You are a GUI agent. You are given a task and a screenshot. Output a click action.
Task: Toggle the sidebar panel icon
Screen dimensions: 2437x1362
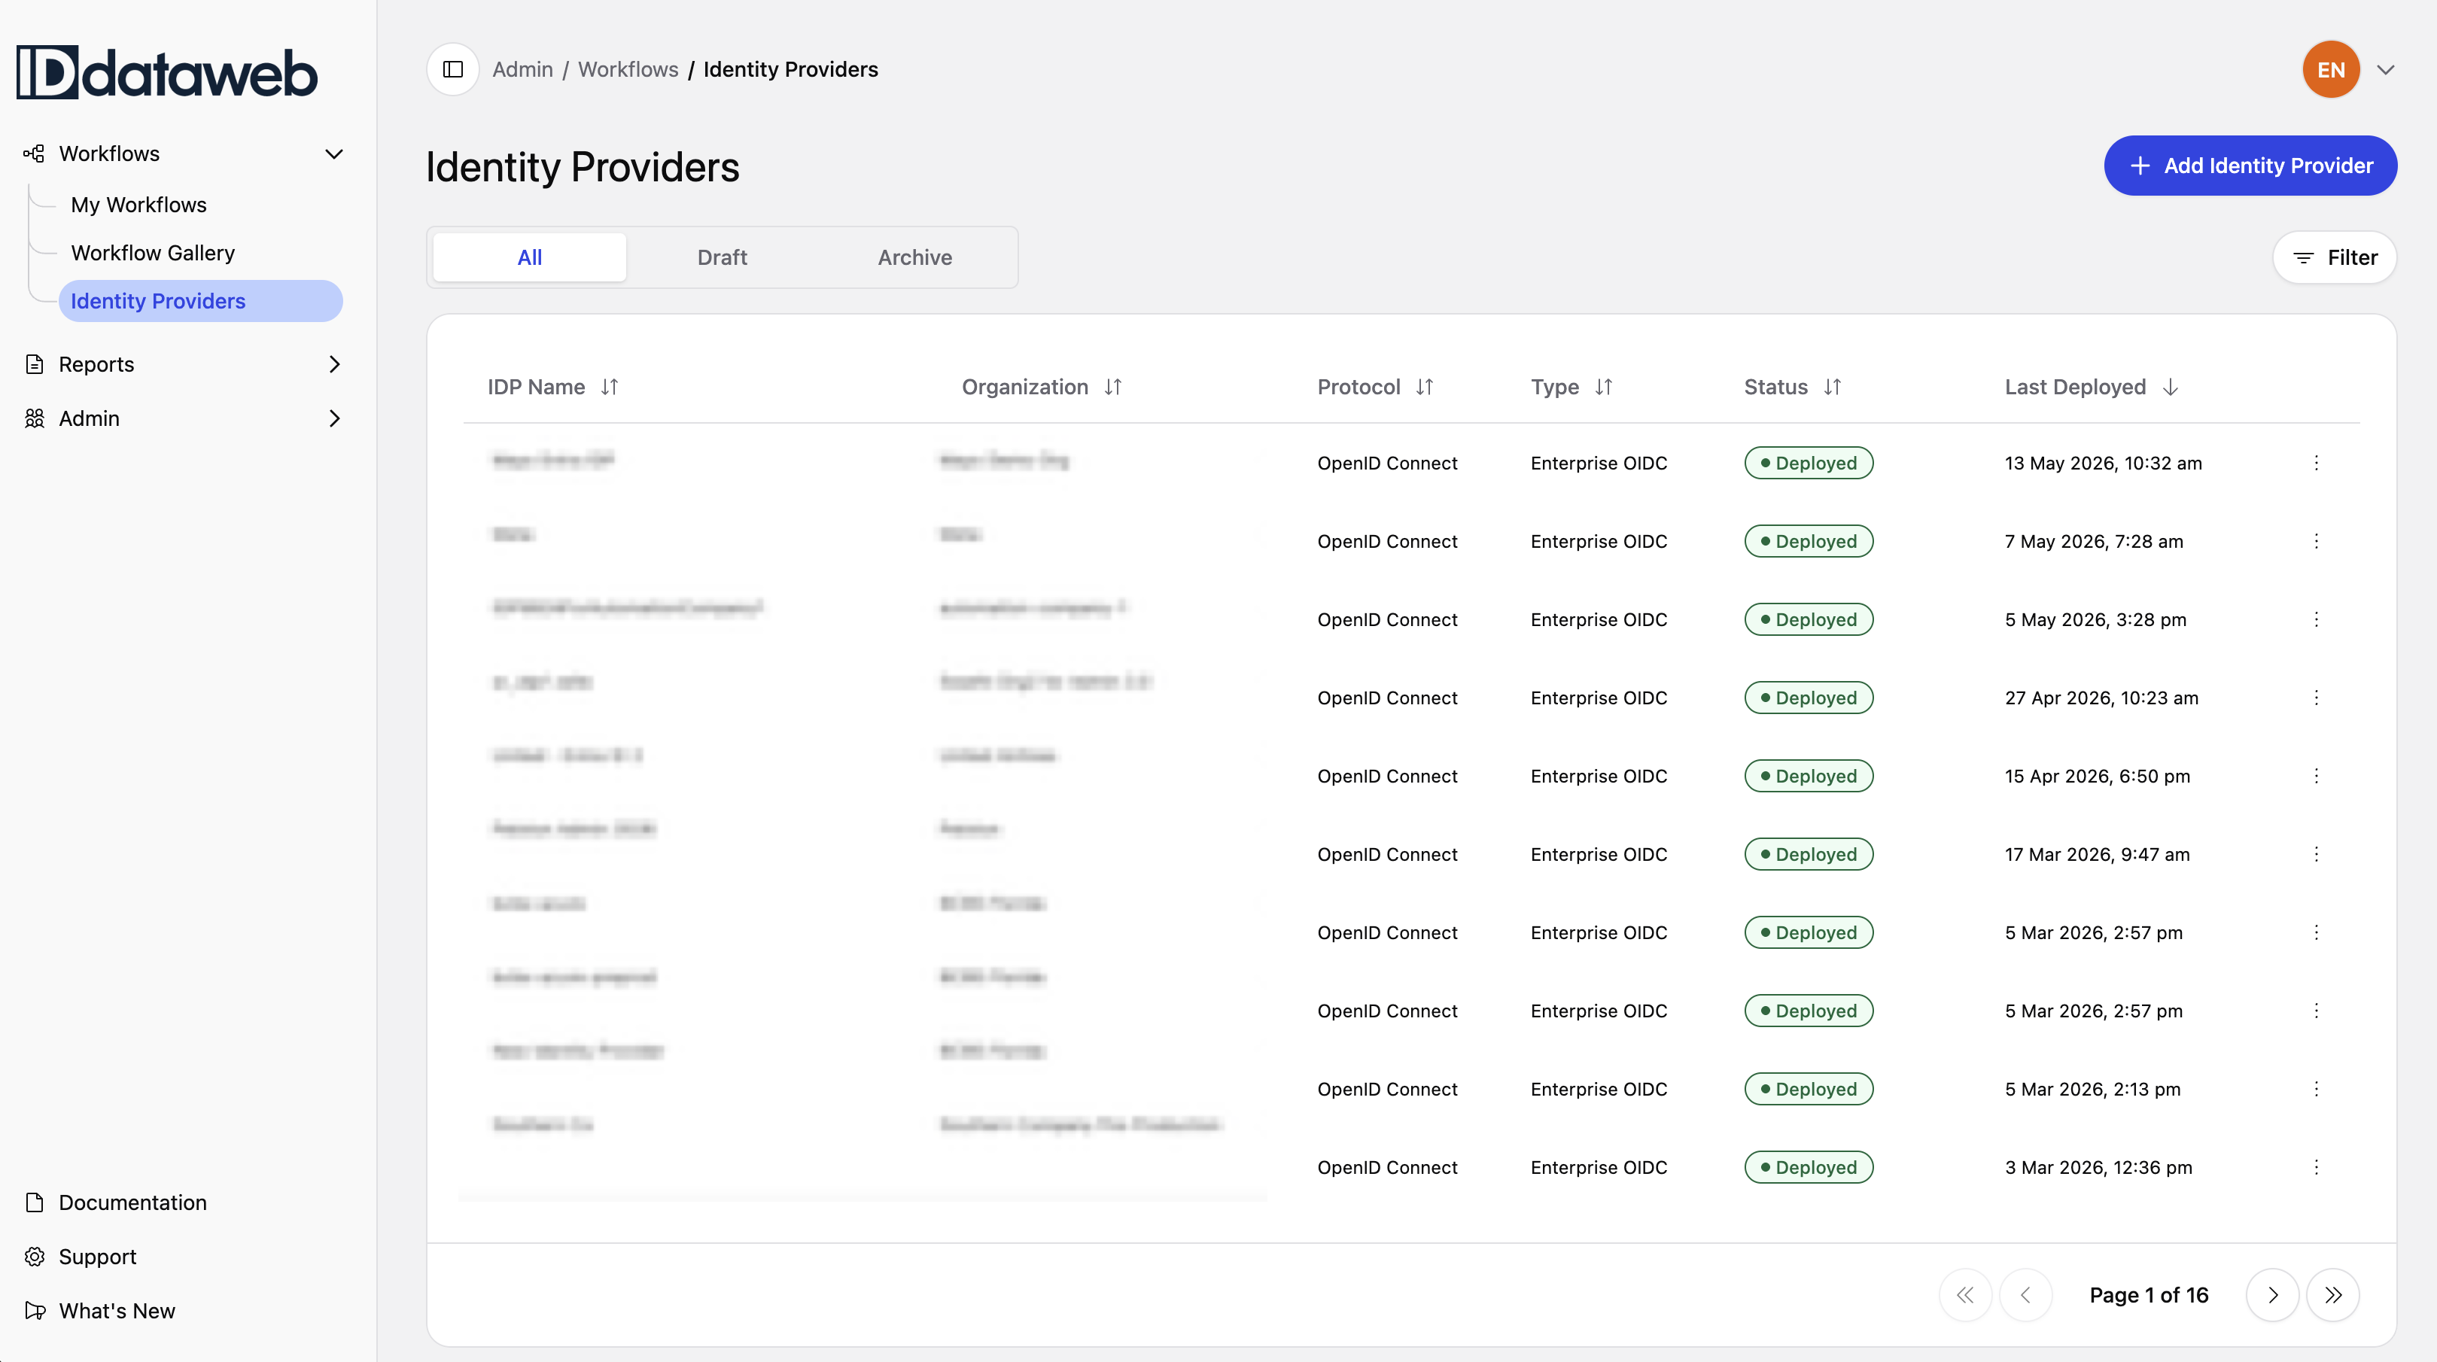[x=452, y=69]
